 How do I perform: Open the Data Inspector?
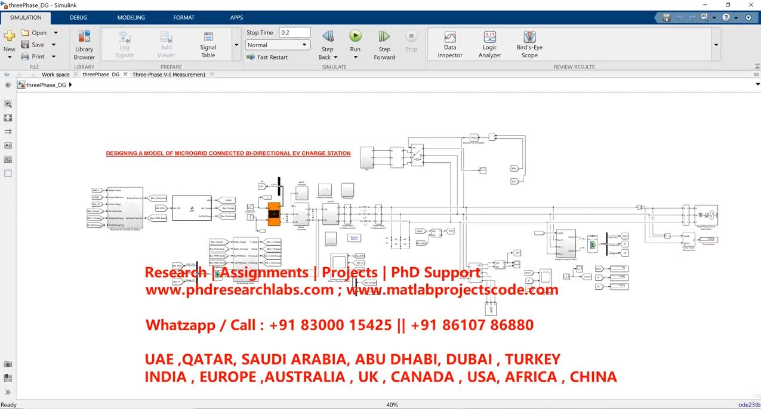point(450,45)
